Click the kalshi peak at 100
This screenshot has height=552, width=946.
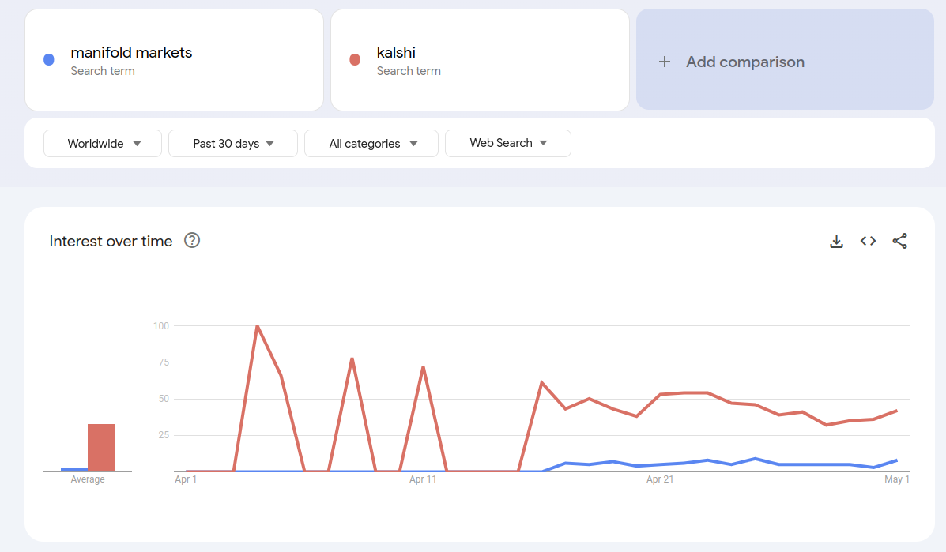pos(258,326)
